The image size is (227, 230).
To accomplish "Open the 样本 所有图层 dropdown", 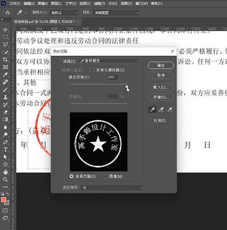I will click(116, 13).
